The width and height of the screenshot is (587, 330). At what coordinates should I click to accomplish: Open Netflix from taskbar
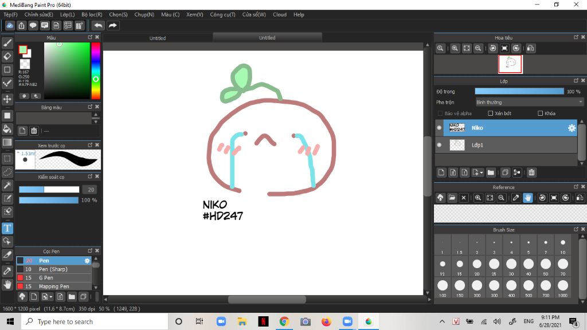(x=263, y=321)
